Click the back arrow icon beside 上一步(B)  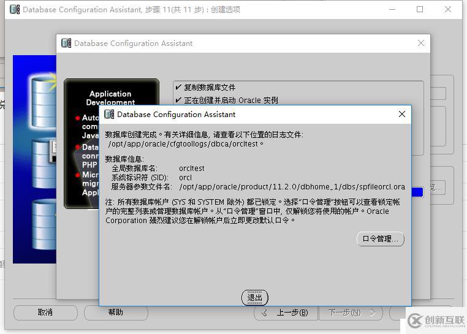264,313
